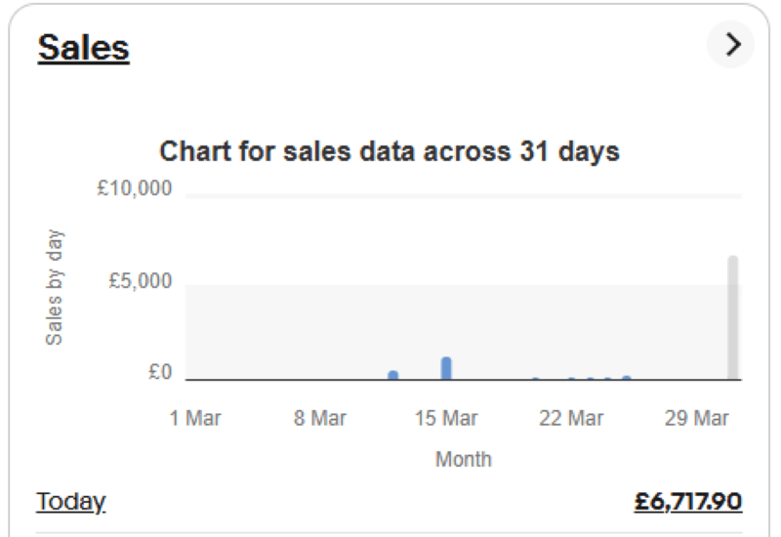Image resolution: width=781 pixels, height=537 pixels.
Task: Select the 8 Mar date label
Action: (320, 418)
